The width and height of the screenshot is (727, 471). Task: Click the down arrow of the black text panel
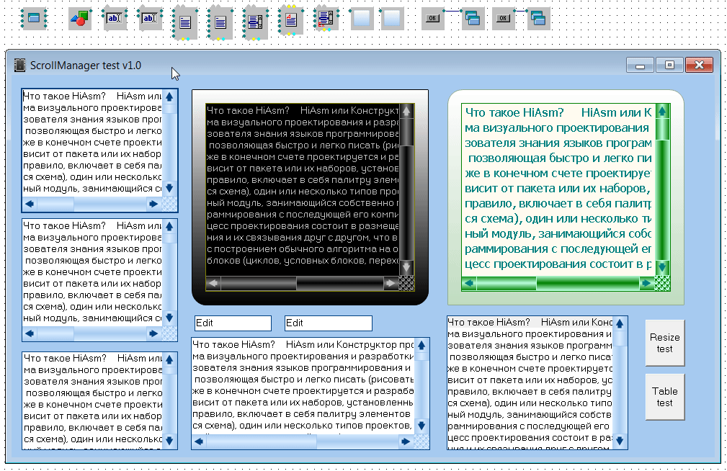coord(406,267)
